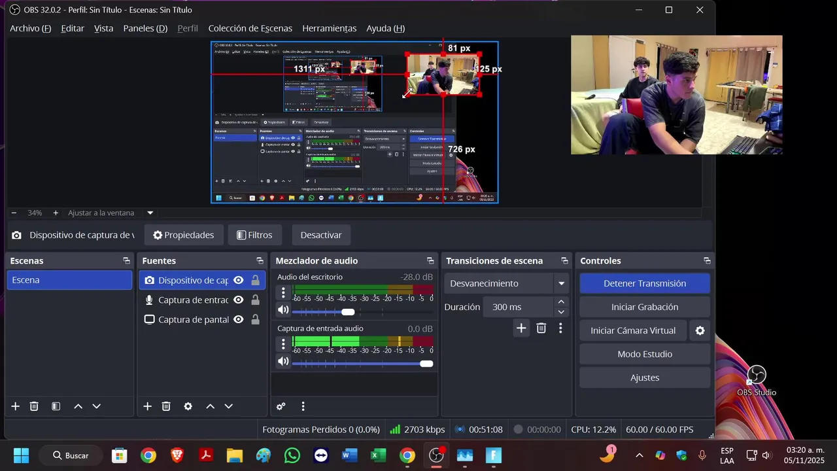
Task: Open source properties gear in Fuentes toolbar
Action: pos(188,406)
